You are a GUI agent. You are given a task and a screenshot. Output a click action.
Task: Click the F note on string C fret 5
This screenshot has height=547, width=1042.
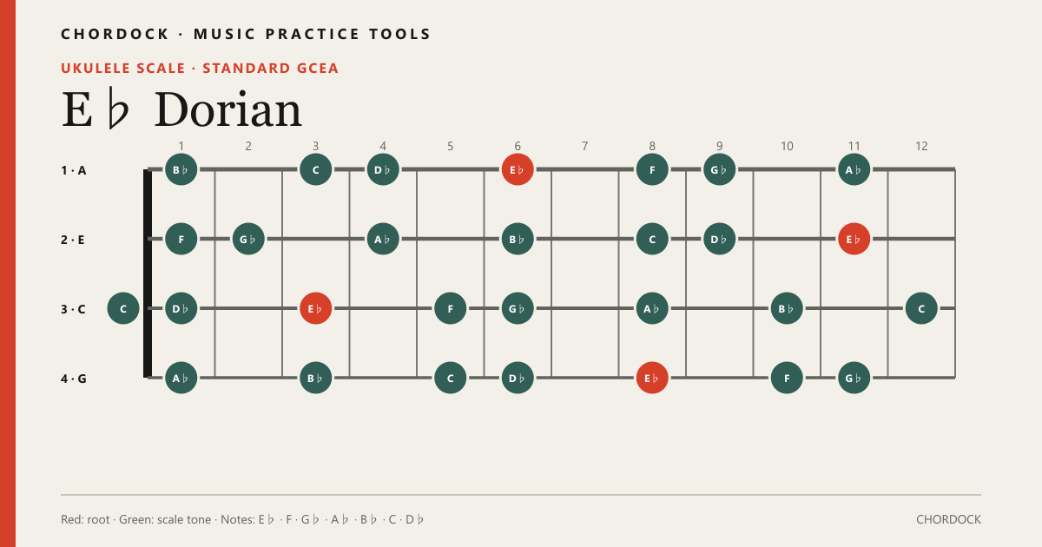point(451,308)
